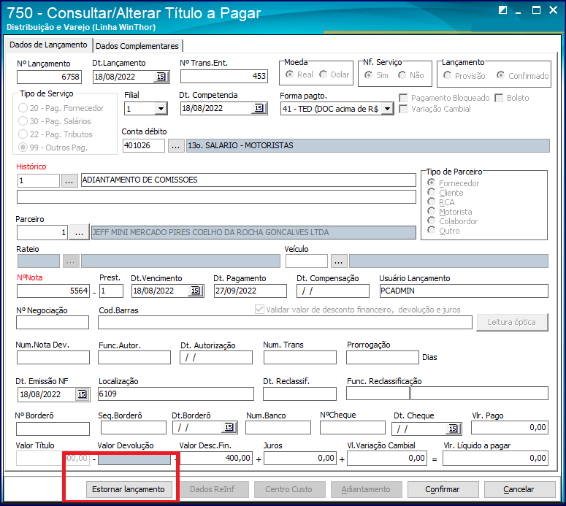The image size is (566, 506).
Task: Expand the Filial dropdown
Action: (160, 109)
